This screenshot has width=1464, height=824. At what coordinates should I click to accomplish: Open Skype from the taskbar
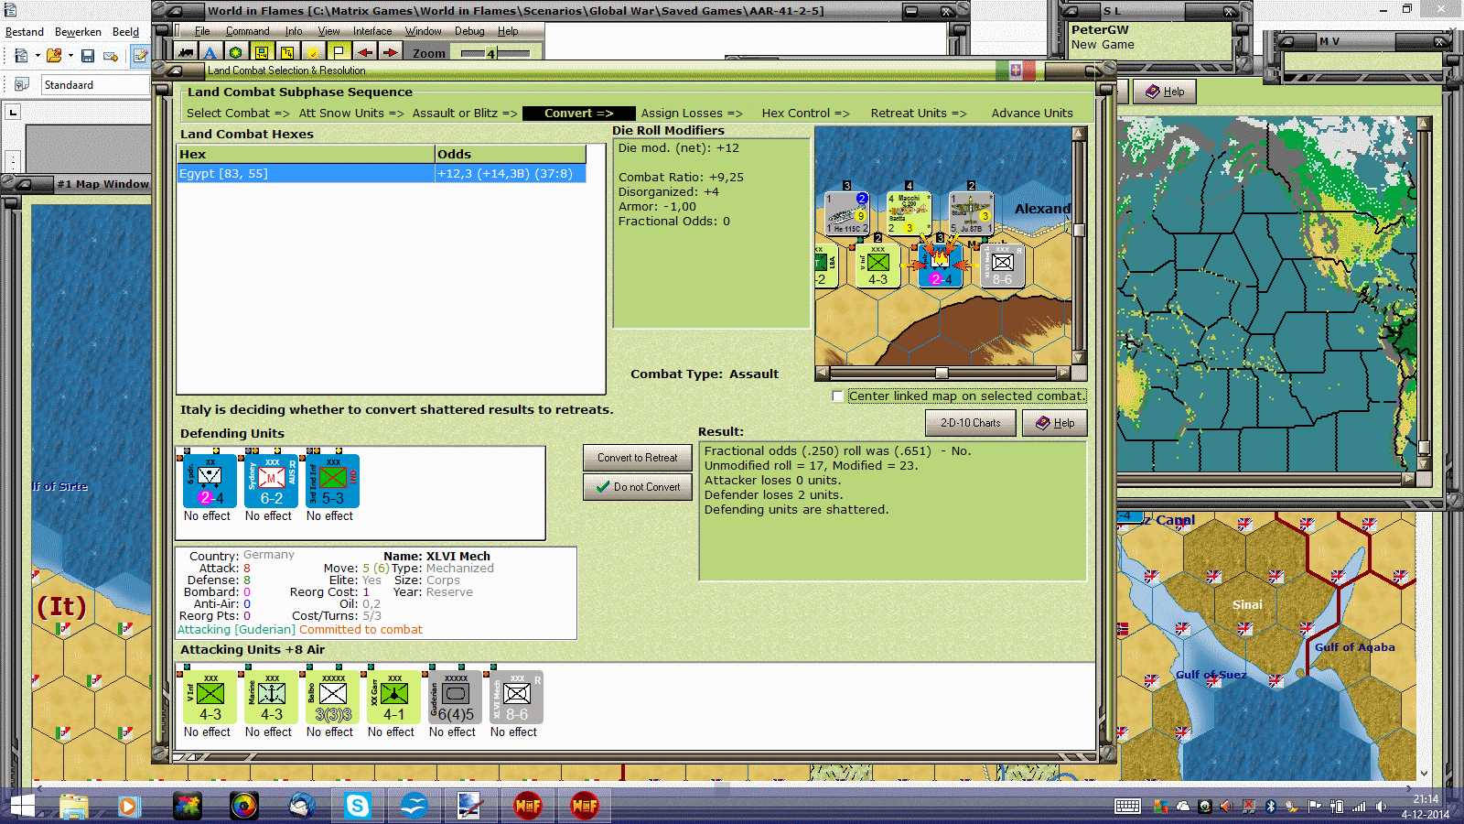tap(357, 806)
